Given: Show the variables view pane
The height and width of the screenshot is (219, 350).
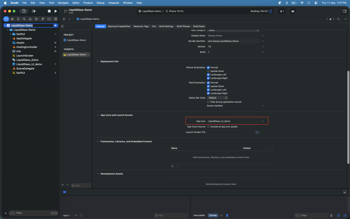Looking at the screenshot, I should pos(339,216).
